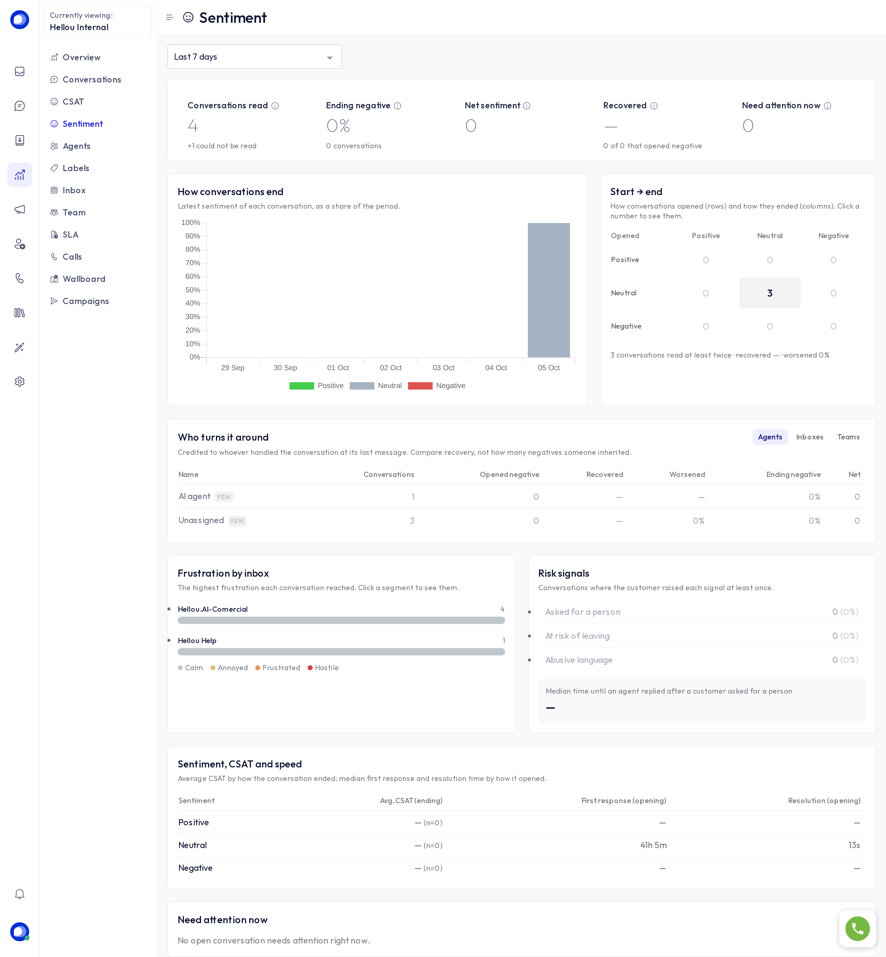Click the user avatar at bottom left

[x=20, y=931]
